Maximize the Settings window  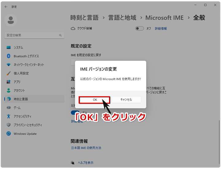coord(205,5)
